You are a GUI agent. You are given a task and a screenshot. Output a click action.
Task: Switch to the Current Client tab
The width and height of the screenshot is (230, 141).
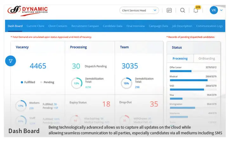pos(36,26)
